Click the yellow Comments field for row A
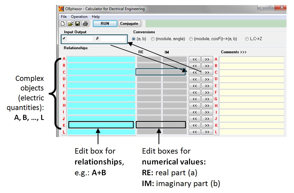Image resolution: width=294 pixels, height=193 pixels. [252, 59]
